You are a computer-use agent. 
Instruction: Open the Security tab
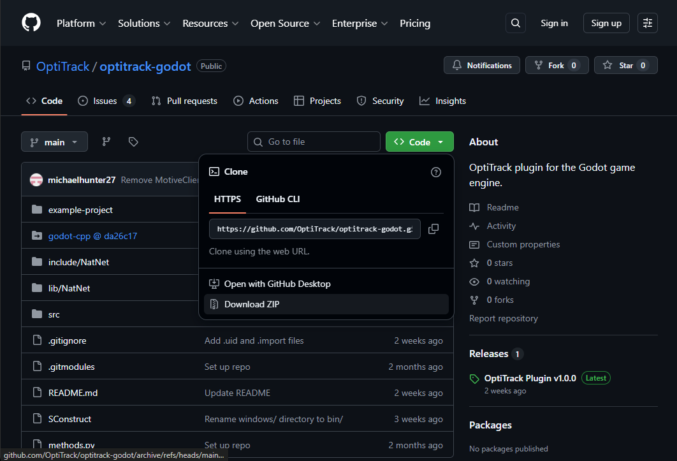pos(381,101)
